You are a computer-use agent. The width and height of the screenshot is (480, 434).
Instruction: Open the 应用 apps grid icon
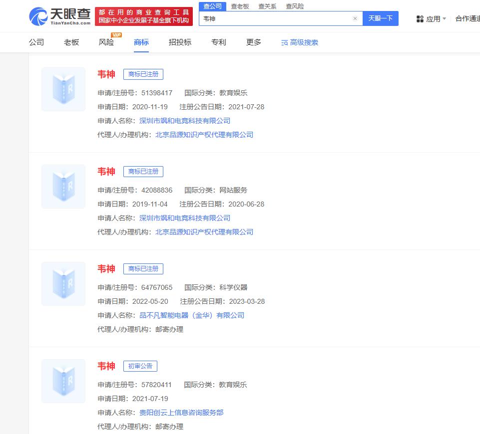(x=420, y=19)
